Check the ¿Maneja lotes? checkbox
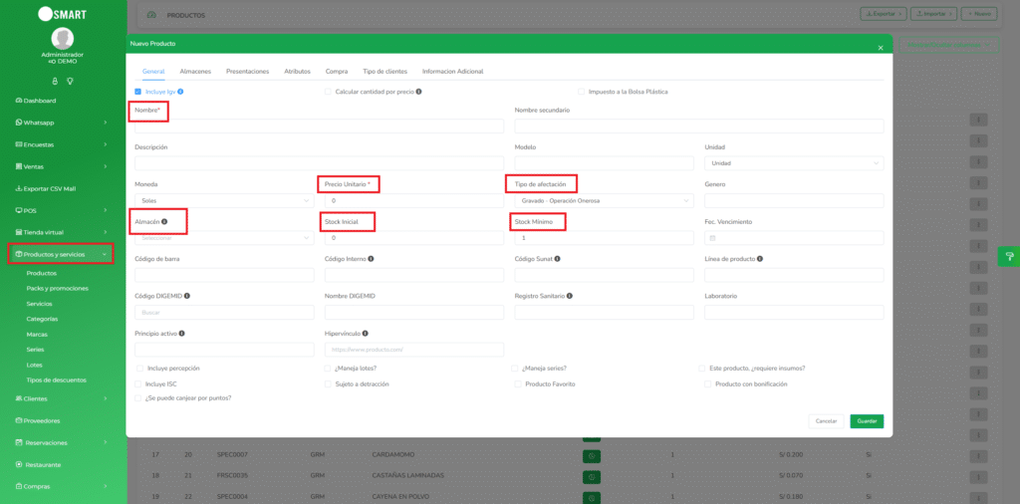The image size is (1020, 504). coord(328,369)
